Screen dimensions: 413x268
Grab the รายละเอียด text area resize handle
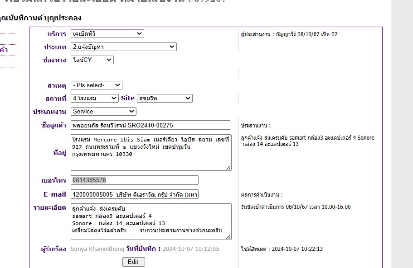(x=228, y=237)
